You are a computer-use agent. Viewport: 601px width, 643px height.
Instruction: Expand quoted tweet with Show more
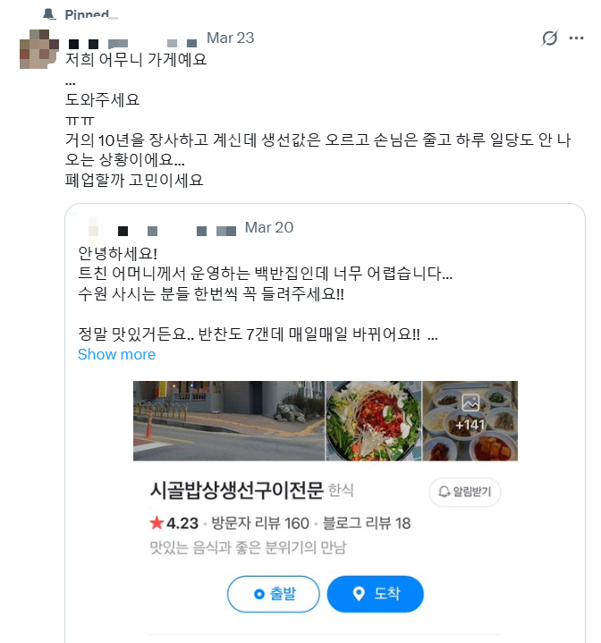pos(116,354)
